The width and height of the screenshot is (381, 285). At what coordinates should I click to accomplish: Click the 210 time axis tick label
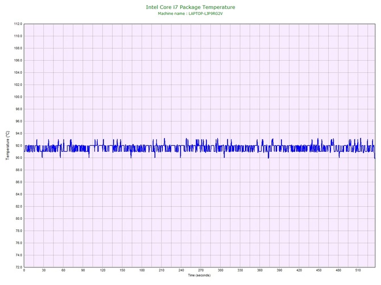coord(161,270)
